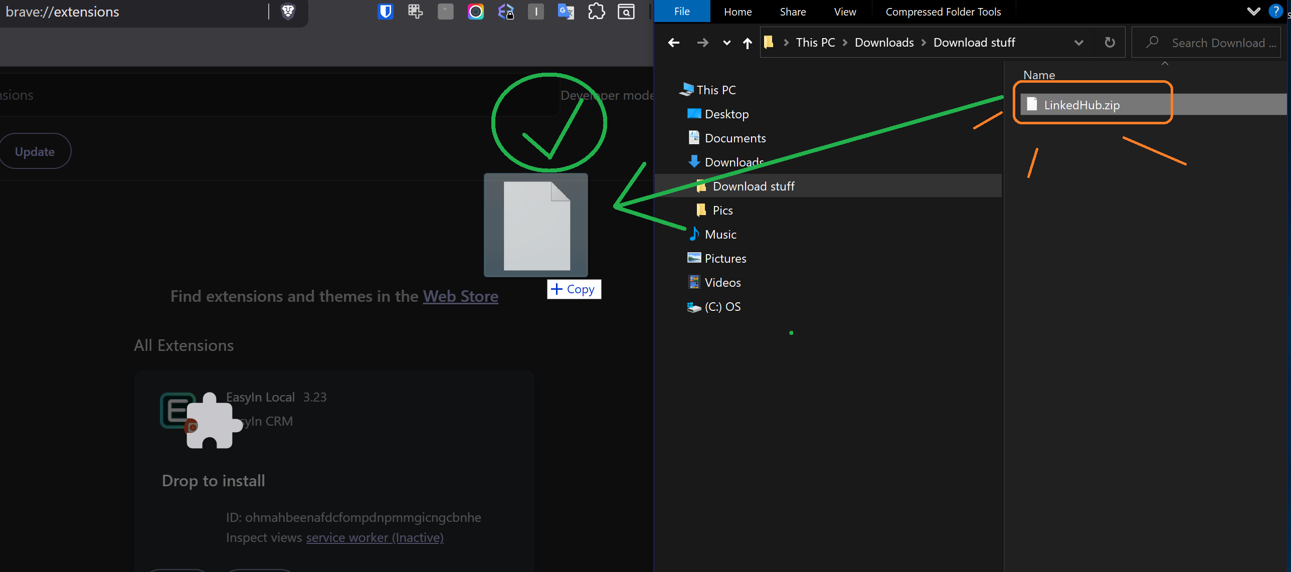This screenshot has height=572, width=1291.
Task: Click the purple-blue extension icon with padlock
Action: [506, 11]
